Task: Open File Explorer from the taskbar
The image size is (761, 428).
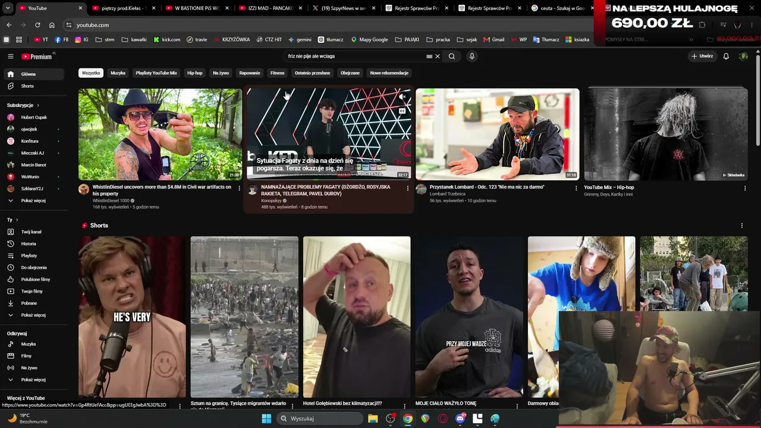Action: coord(373,418)
